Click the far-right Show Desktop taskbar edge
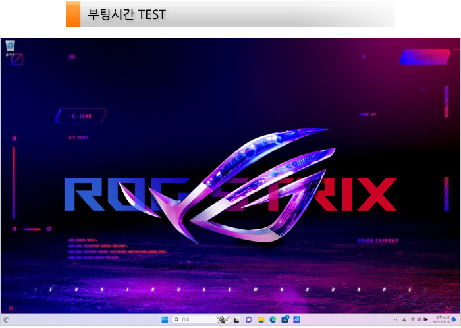The image size is (461, 328). [460, 319]
